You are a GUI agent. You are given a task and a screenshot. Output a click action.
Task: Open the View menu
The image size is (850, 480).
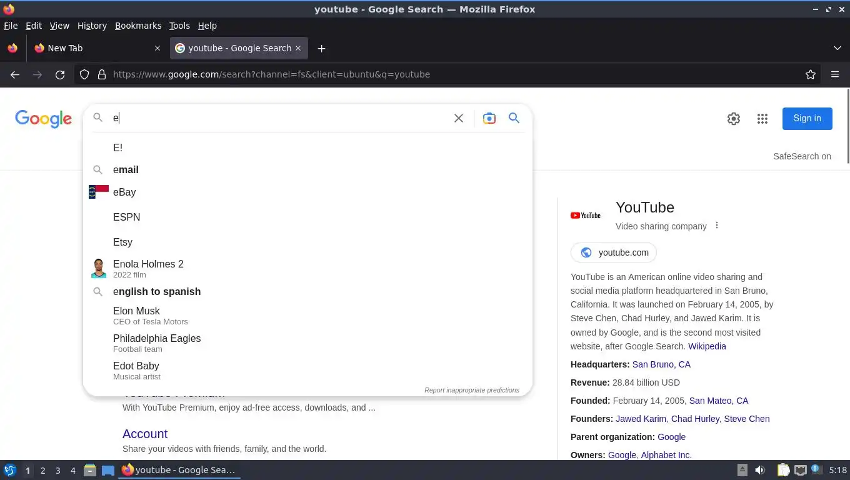coord(59,26)
